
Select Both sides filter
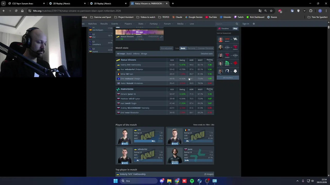pos(183,48)
